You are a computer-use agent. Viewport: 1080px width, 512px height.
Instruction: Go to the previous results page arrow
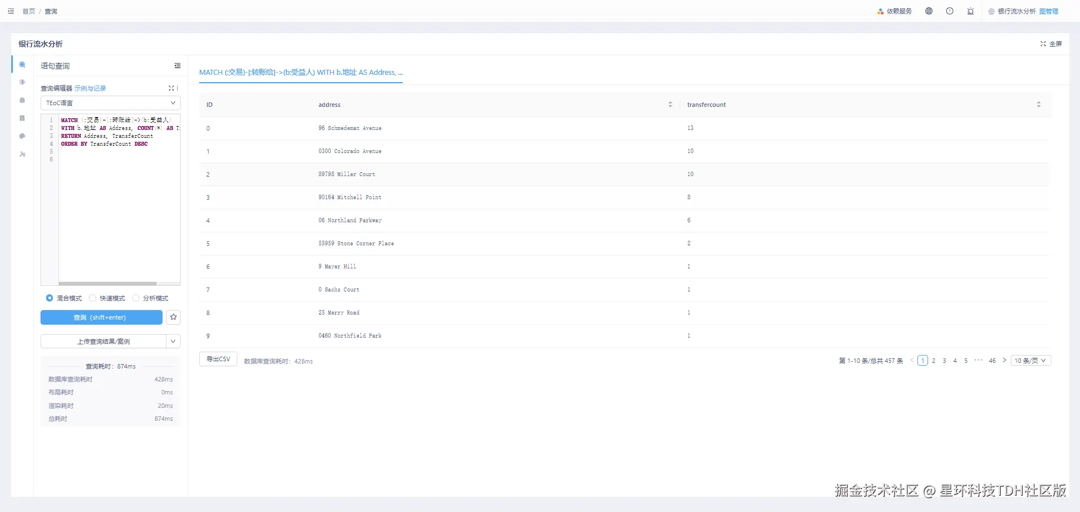[x=912, y=361]
